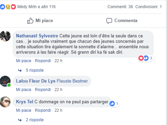167x125 pixels.
Task: Like Lalou Fleur De Lys's comment
Action: coord(24,90)
